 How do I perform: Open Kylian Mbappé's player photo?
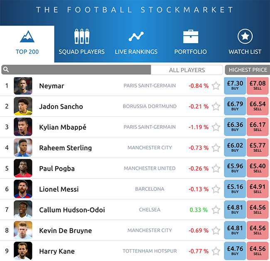[23, 127]
